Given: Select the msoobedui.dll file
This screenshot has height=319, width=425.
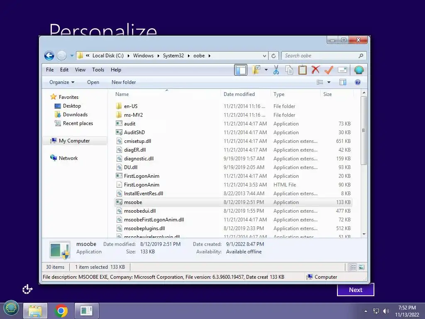Looking at the screenshot, I should tap(233, 211).
